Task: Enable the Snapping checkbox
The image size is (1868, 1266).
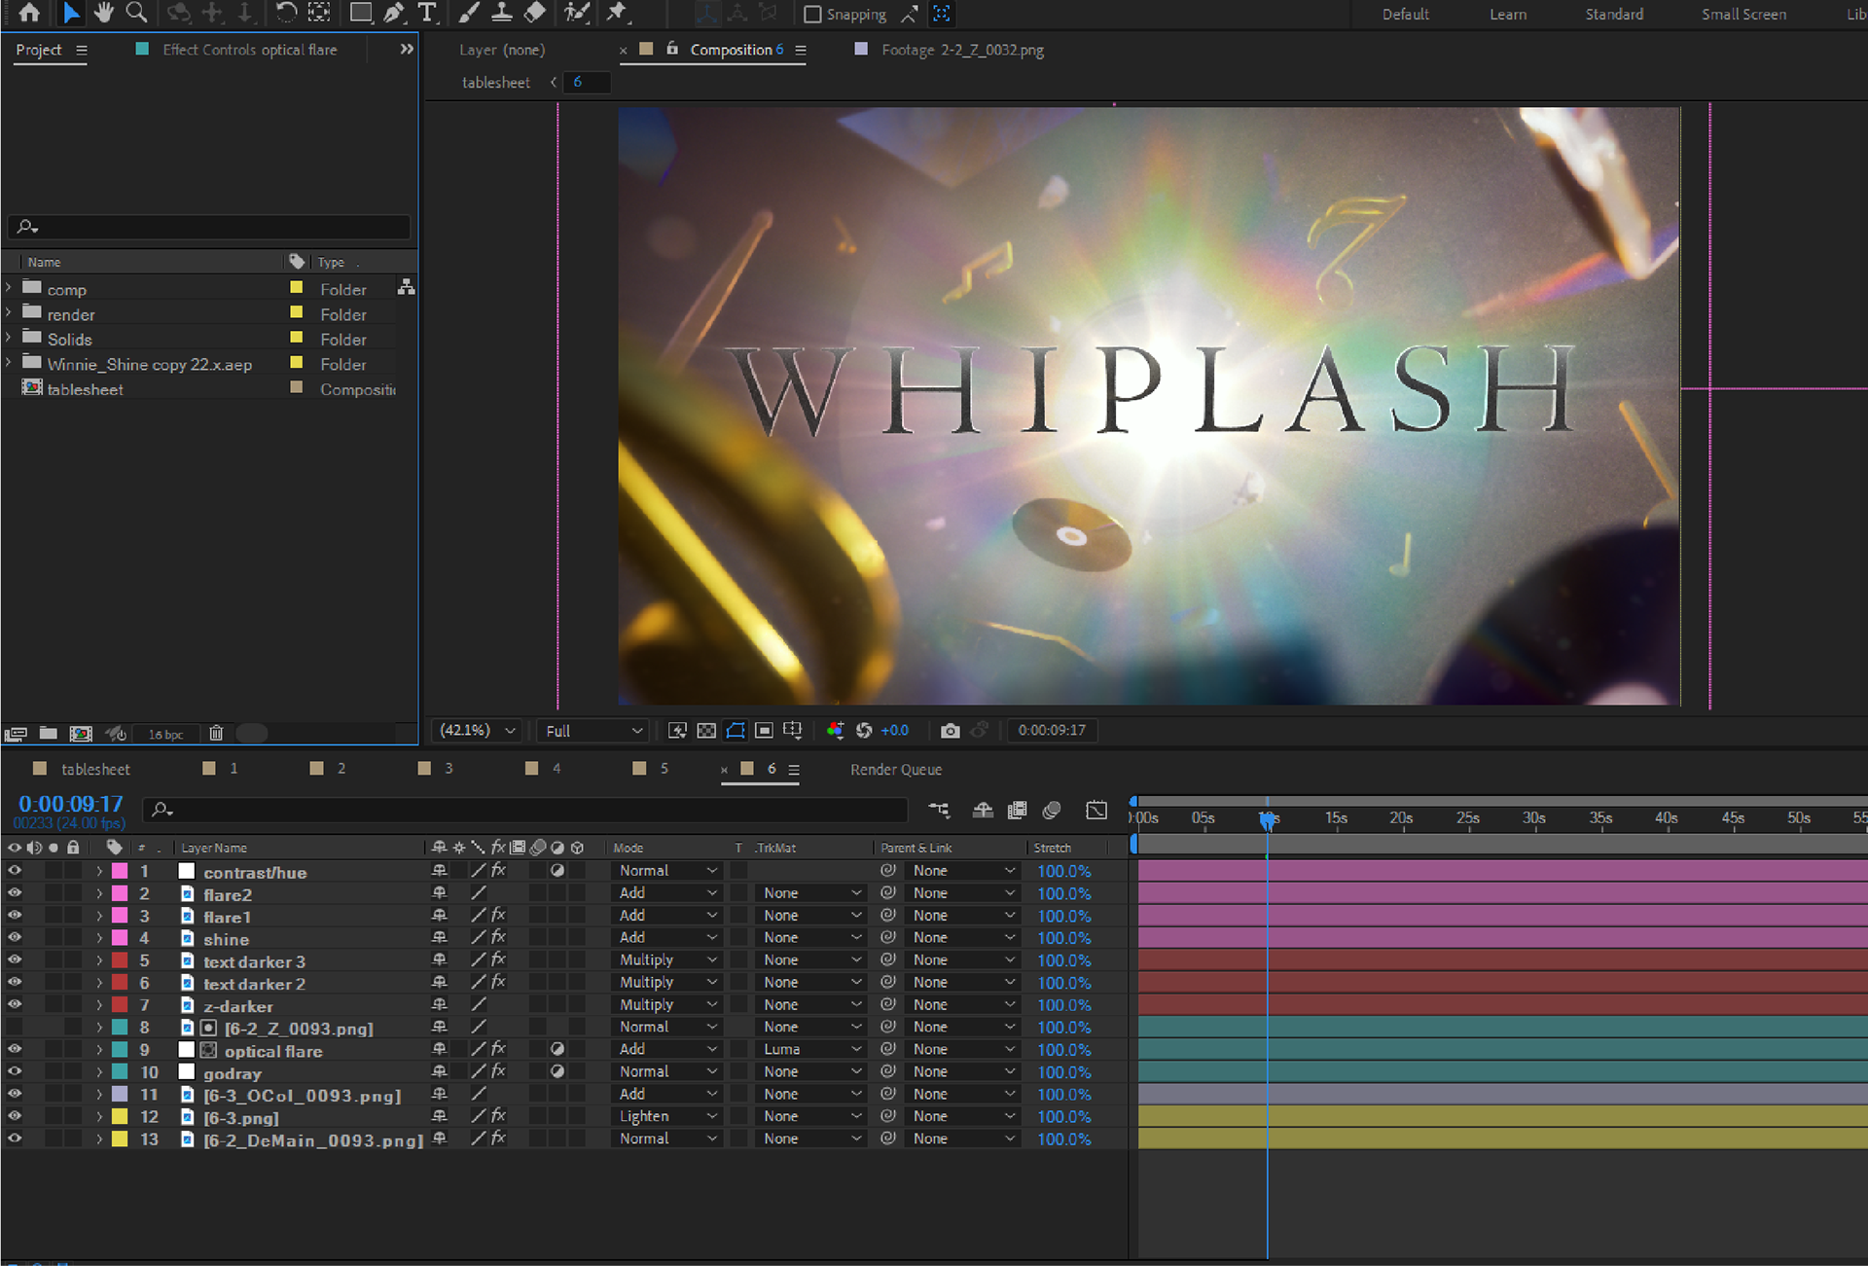Action: 812,15
